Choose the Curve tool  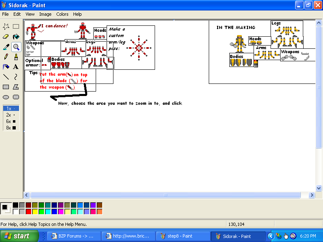click(16, 77)
